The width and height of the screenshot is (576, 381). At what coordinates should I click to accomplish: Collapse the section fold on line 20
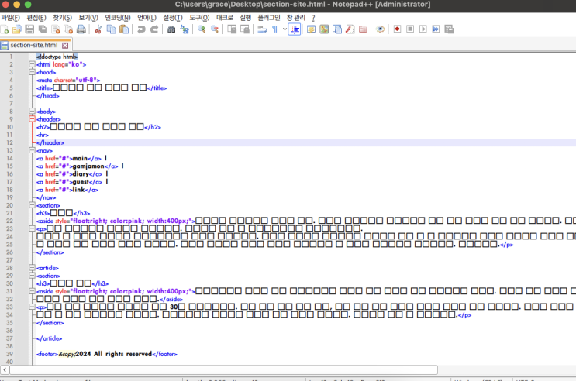32,205
